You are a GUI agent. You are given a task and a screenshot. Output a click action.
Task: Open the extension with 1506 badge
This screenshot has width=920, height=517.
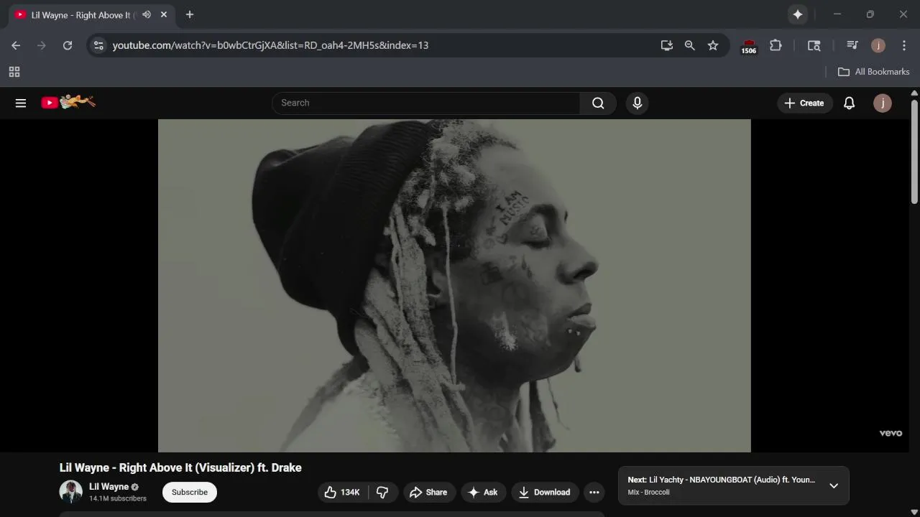coord(749,46)
